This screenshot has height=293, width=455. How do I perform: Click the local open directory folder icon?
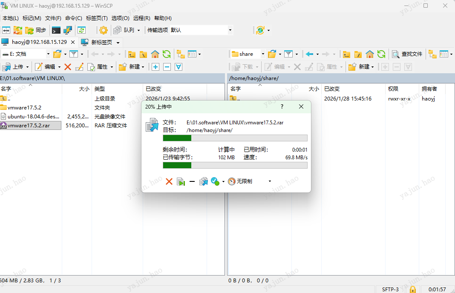(58, 54)
